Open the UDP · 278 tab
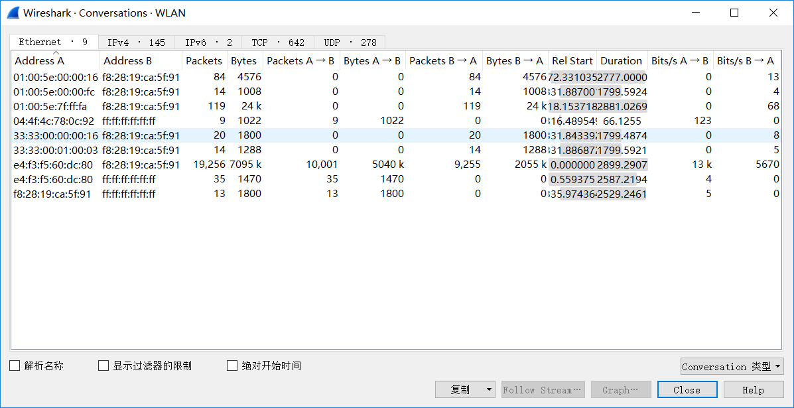Viewport: 794px width, 408px height. [350, 42]
